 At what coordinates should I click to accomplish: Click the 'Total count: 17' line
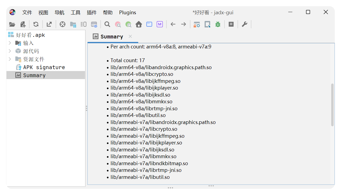(x=128, y=60)
